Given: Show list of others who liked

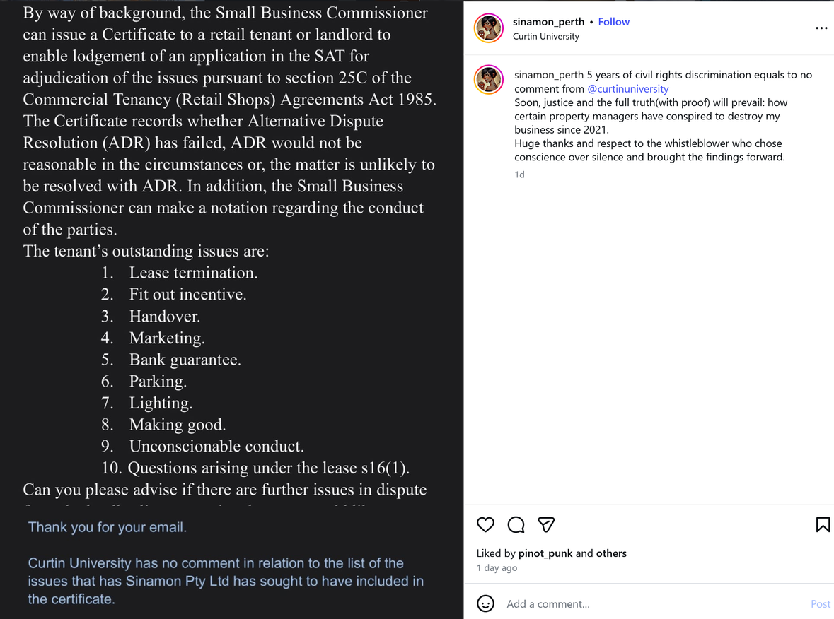Looking at the screenshot, I should [x=611, y=553].
